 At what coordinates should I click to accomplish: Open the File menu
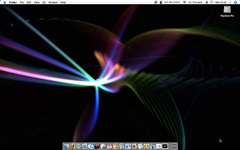pyautogui.click(x=22, y=2)
